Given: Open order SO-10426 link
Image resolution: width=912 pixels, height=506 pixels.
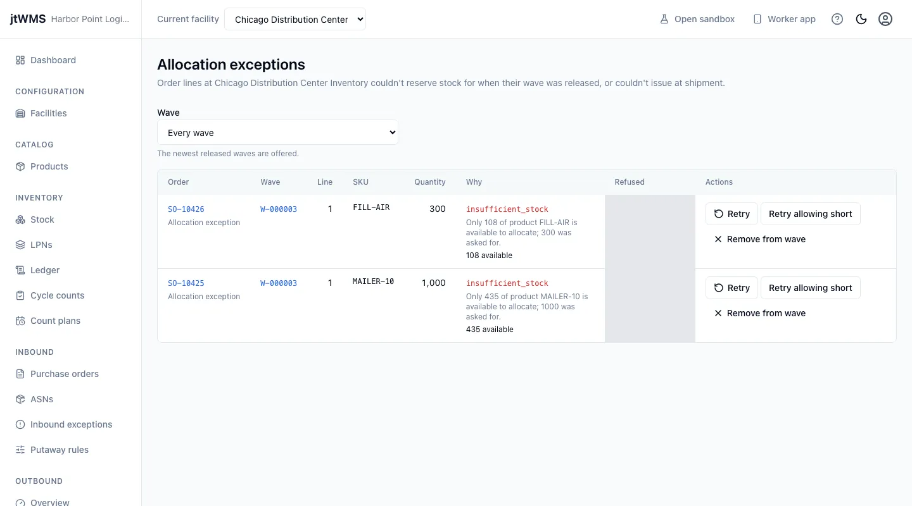Looking at the screenshot, I should point(186,209).
